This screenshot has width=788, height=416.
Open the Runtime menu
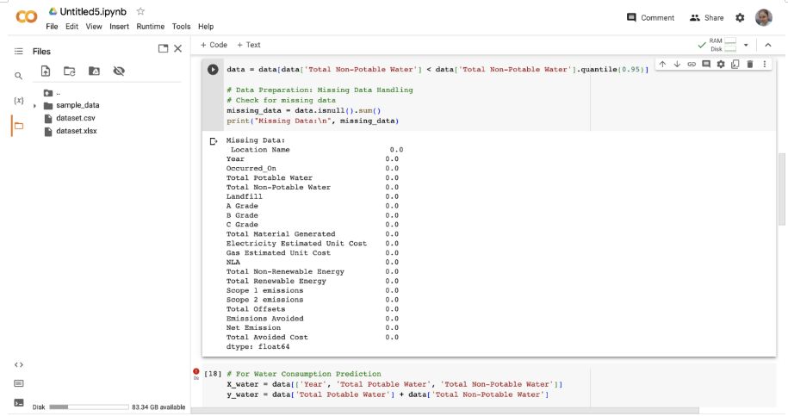pyautogui.click(x=151, y=27)
